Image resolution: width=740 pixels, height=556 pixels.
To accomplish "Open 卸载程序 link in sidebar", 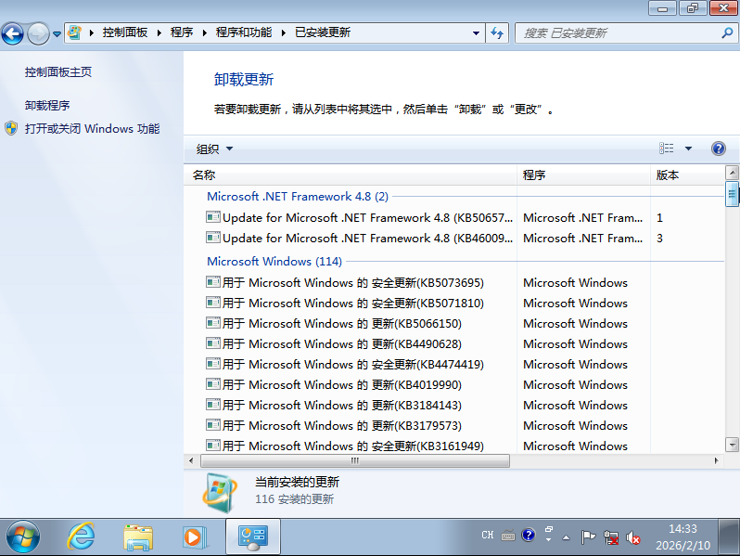I will point(47,105).
